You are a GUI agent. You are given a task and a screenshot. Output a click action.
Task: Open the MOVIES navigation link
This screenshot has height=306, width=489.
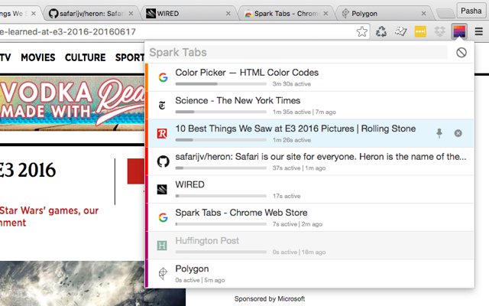[38, 57]
